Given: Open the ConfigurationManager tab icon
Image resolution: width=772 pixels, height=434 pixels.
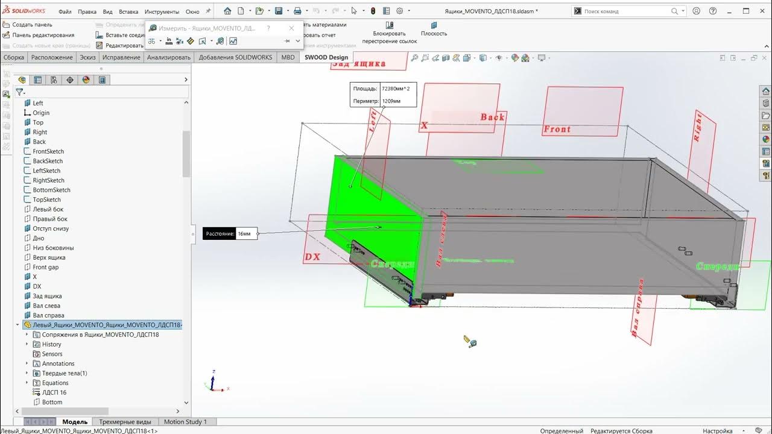Looking at the screenshot, I should point(54,80).
